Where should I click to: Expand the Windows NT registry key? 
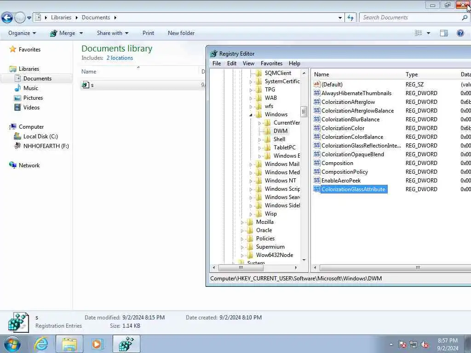pos(251,181)
